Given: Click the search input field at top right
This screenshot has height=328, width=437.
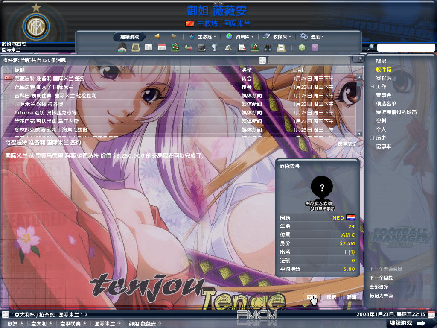Looking at the screenshot, I should (x=406, y=47).
